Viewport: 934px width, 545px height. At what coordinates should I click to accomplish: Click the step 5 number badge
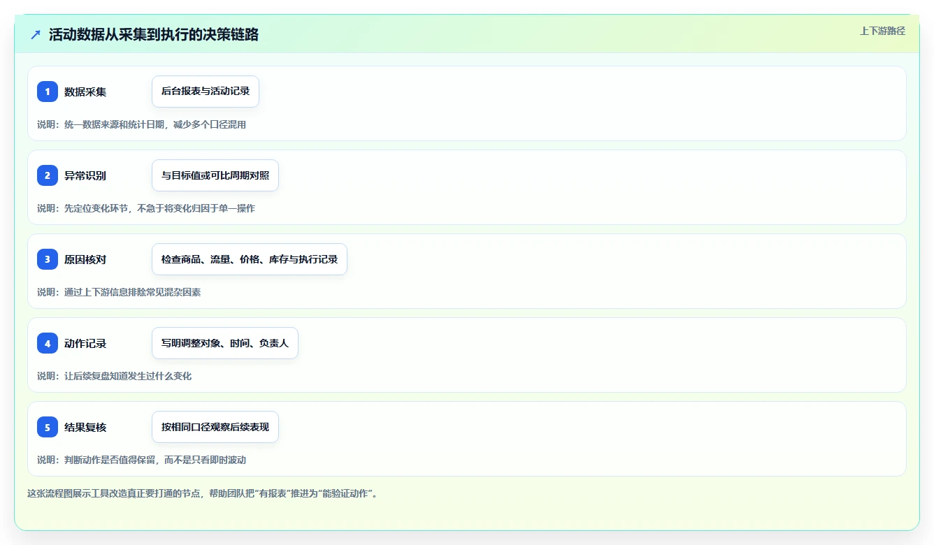click(x=48, y=427)
